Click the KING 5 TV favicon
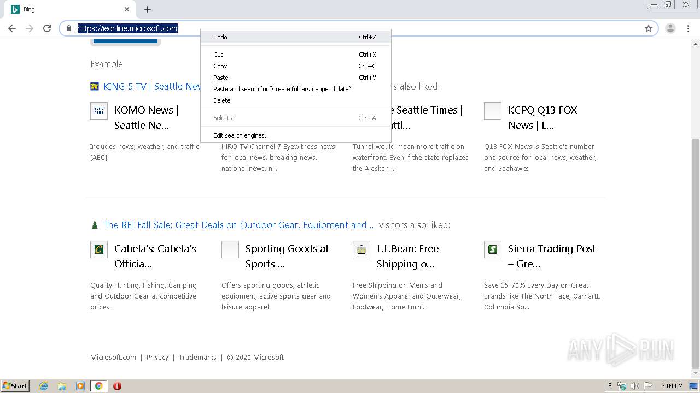This screenshot has width=700, height=393. click(x=95, y=86)
